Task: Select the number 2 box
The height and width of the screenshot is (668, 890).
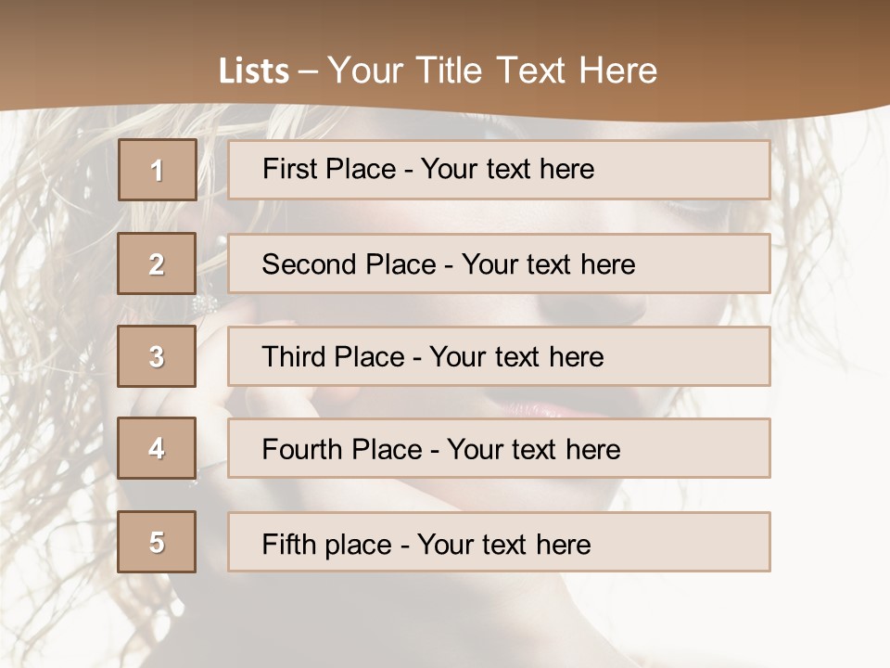Action: click(x=158, y=264)
